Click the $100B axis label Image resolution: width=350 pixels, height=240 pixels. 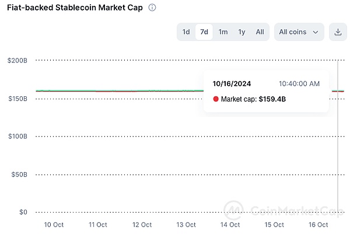(x=17, y=136)
